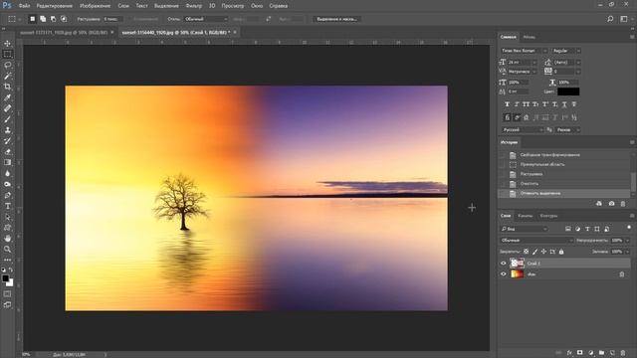Hide the Фон background layer
Screen dimensions: 637x358
[x=504, y=274]
